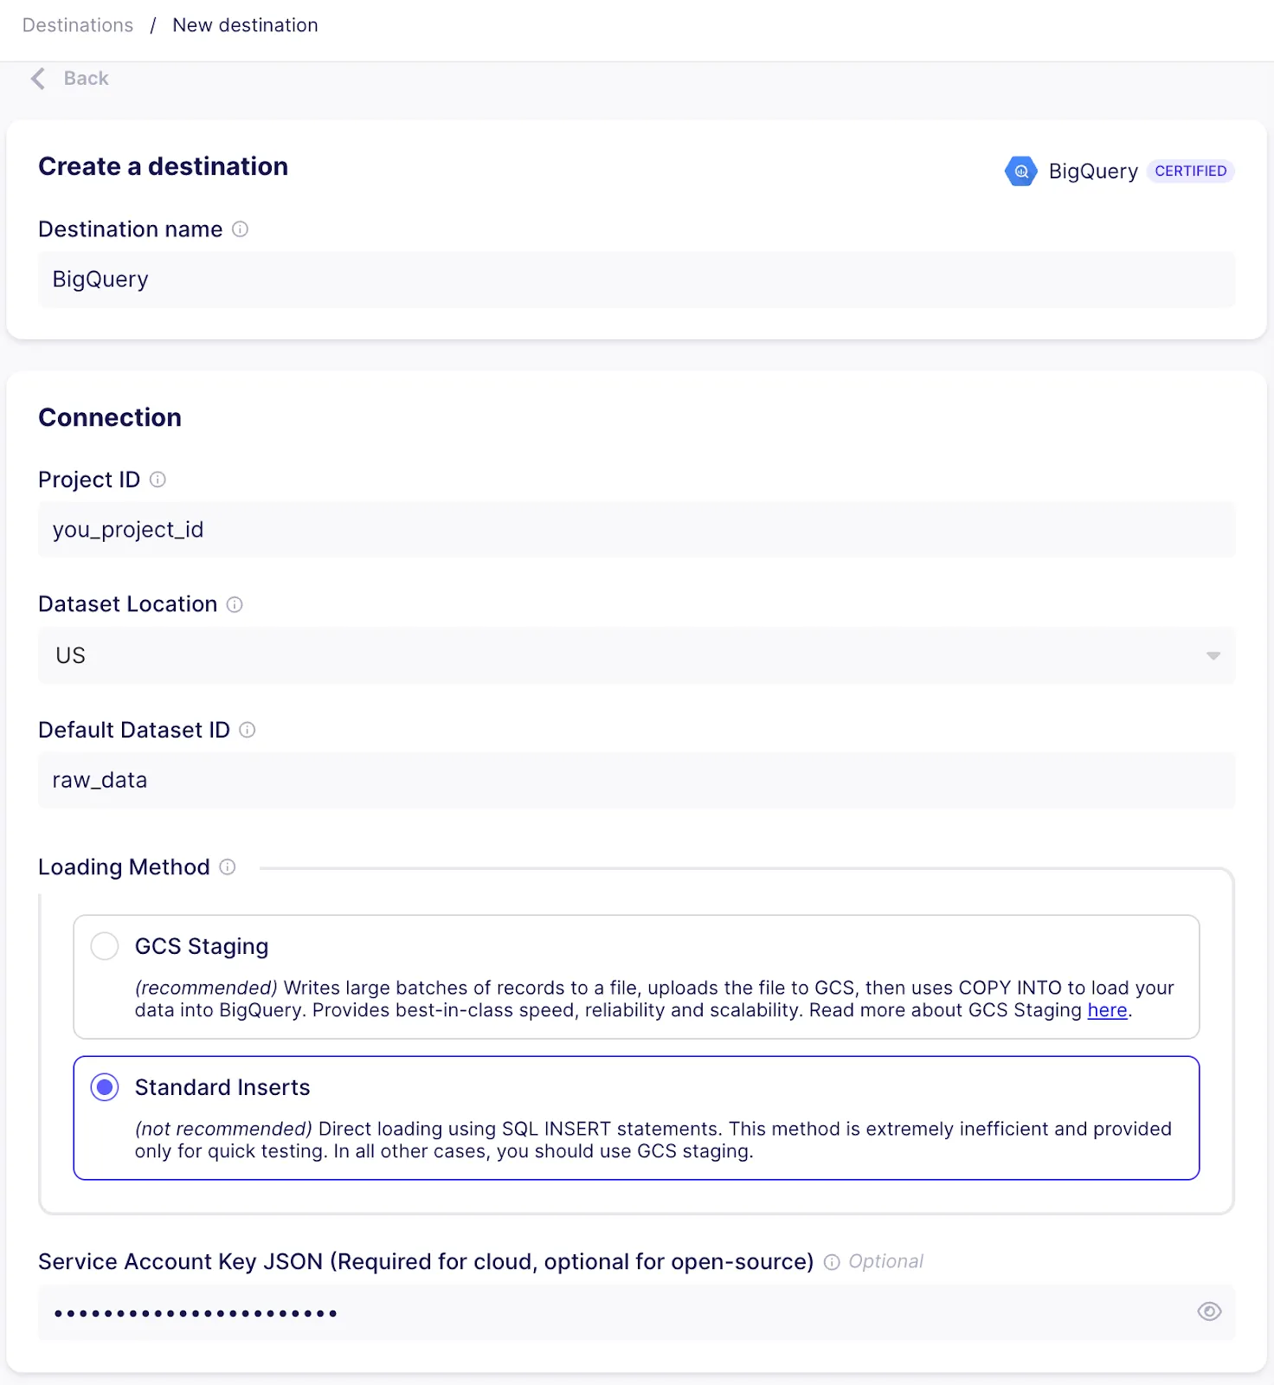This screenshot has width=1274, height=1385.
Task: Click the Back arrow chevron icon
Action: coord(38,79)
